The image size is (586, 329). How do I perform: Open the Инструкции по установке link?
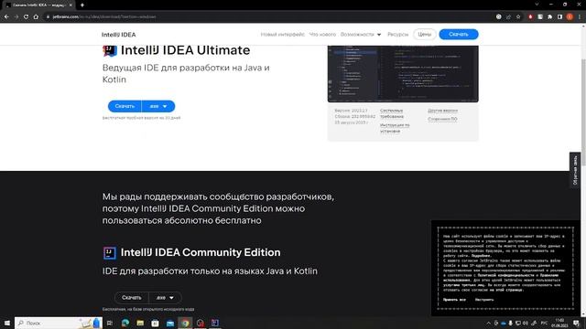point(395,128)
